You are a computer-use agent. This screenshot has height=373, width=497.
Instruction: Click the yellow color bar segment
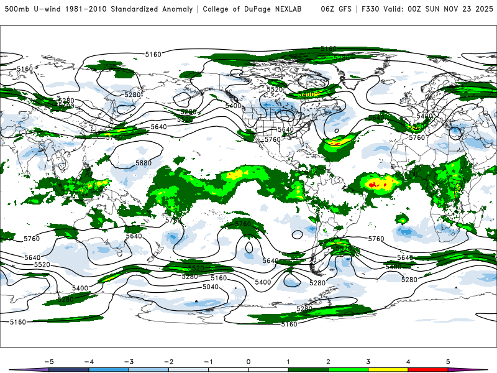(x=388, y=370)
